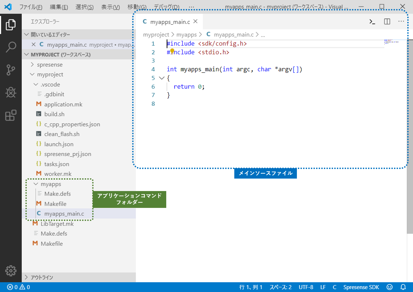Open the Source Control view
Screen dimensions: 413x292
point(11,70)
